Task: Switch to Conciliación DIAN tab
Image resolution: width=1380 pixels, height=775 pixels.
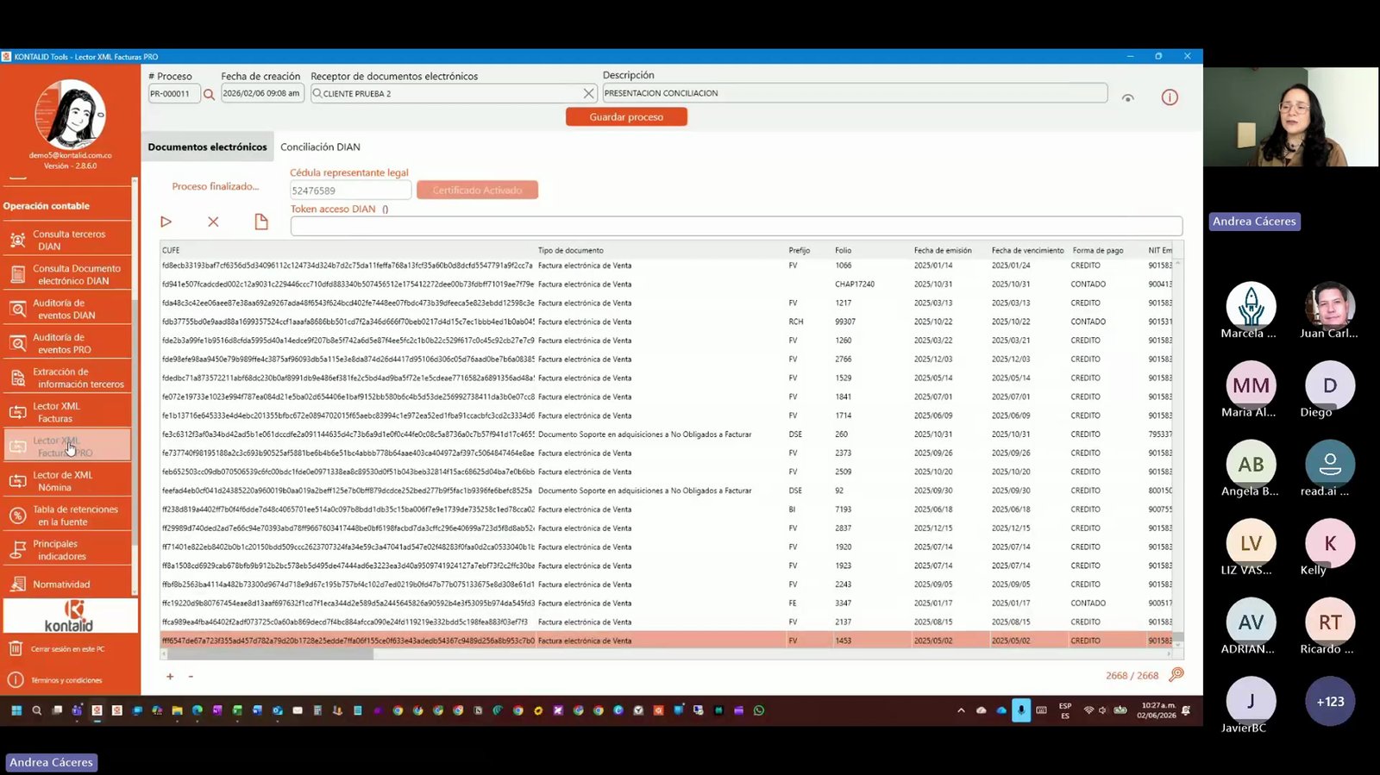Action: pos(320,147)
